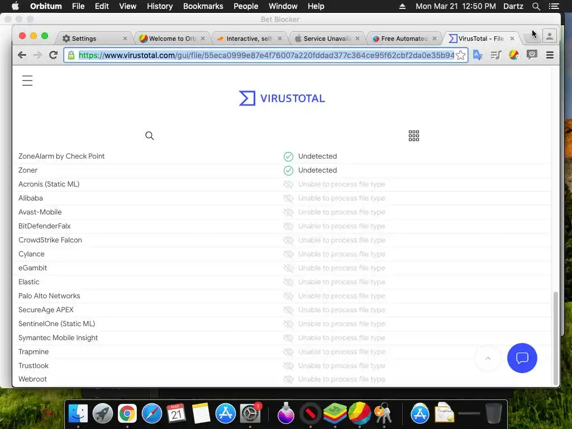Open the View menu
The image size is (572, 429).
[x=128, y=6]
